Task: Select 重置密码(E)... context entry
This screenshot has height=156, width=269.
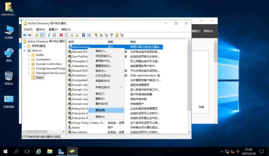Action: coord(106,66)
